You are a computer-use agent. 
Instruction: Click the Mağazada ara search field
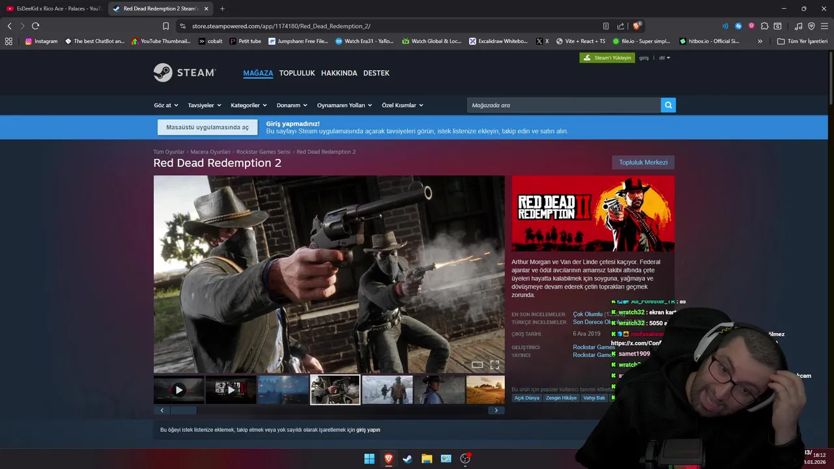pyautogui.click(x=564, y=105)
